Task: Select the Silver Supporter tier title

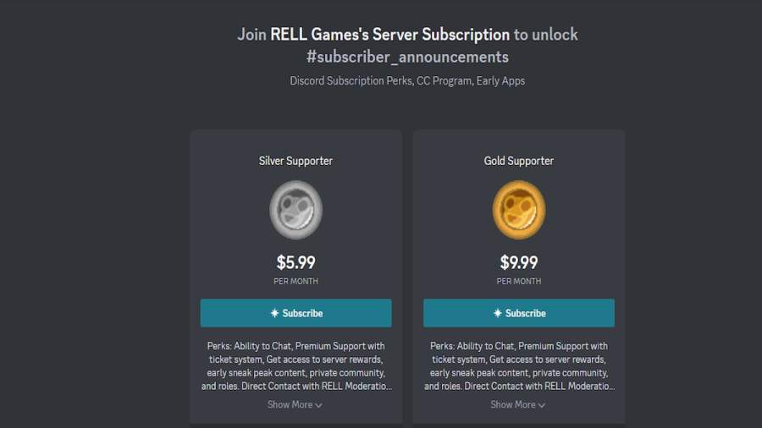Action: click(295, 161)
